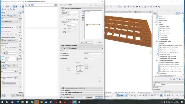Select the elevation preview icon

83,14
